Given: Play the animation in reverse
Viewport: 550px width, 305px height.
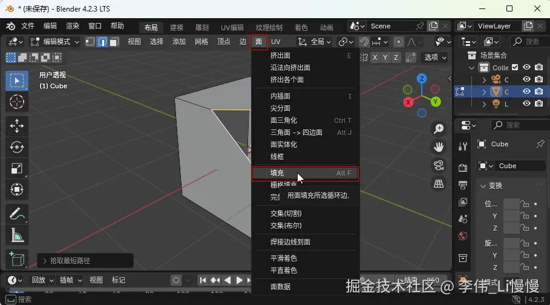Looking at the screenshot, I should (x=228, y=280).
